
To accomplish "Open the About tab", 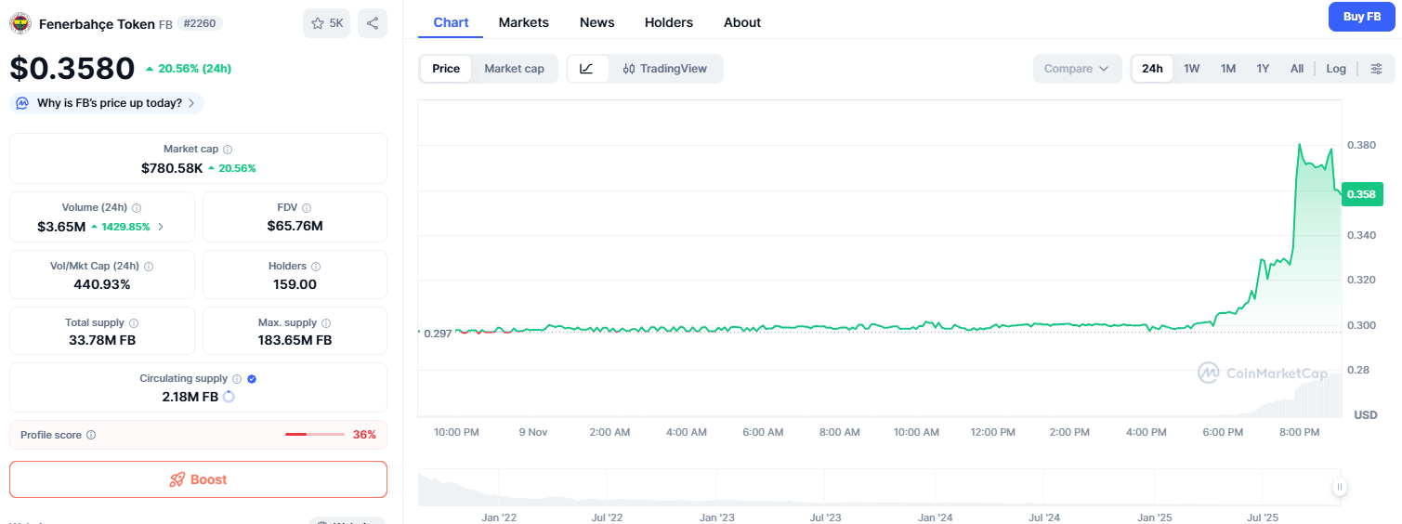I will click(x=742, y=22).
